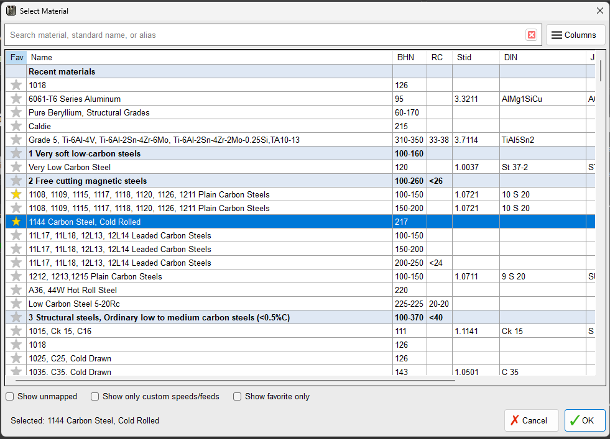Remove favorite star from 1144 Carbon Steel, Cold Rolled
The width and height of the screenshot is (610, 439).
(x=16, y=222)
